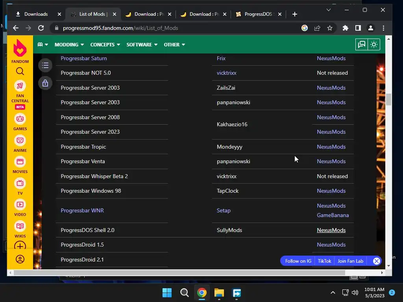Image resolution: width=403 pixels, height=302 pixels.
Task: Open Chrome extensions puzzle icon
Action: tap(346, 28)
